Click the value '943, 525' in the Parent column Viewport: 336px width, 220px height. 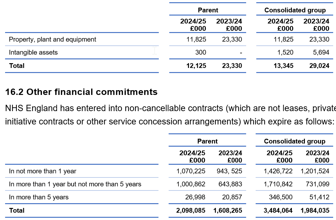point(230,171)
